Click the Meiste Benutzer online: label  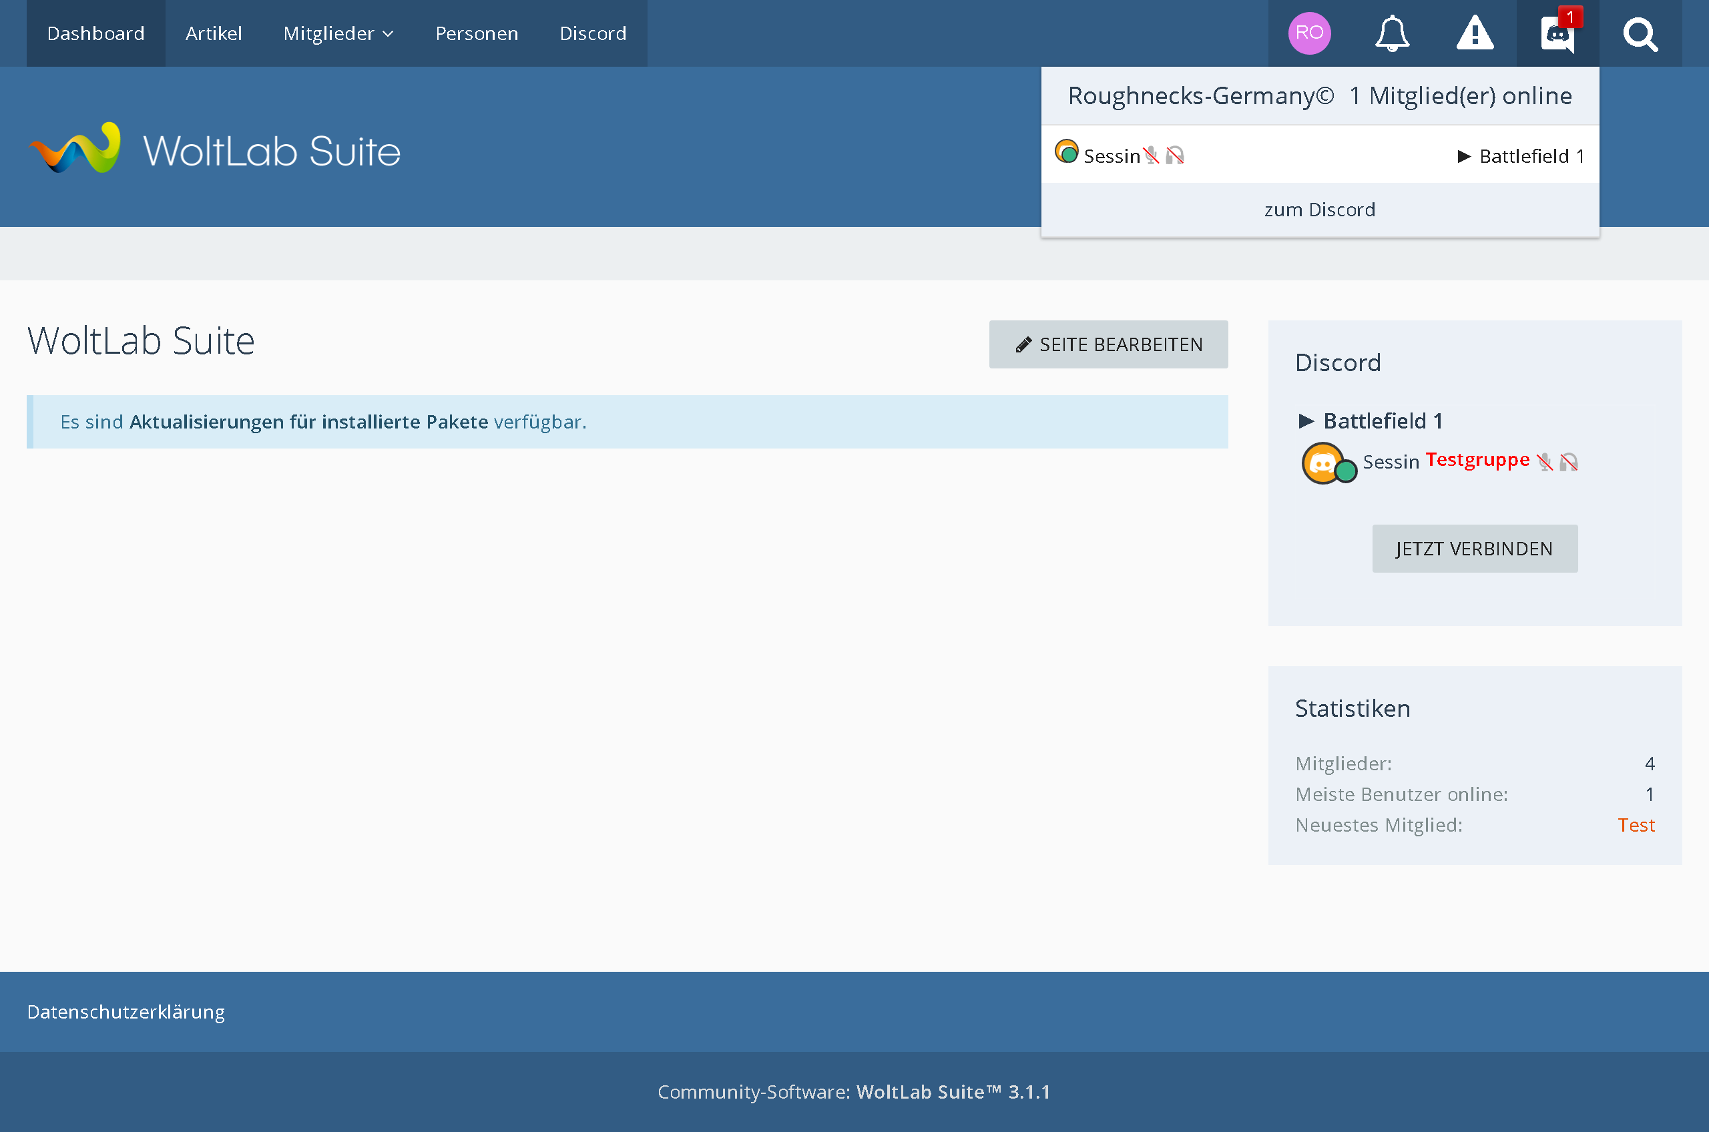coord(1401,794)
